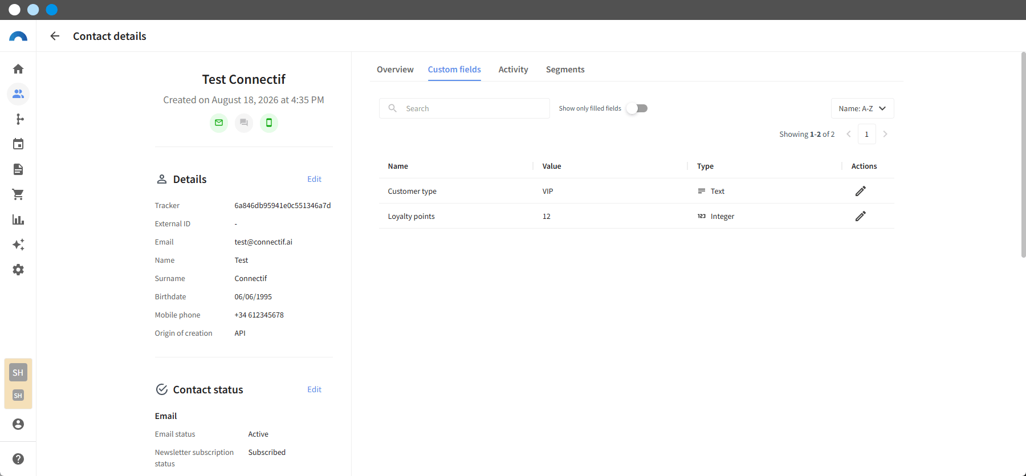Switch to the Custom fields tab
Viewport: 1026px width, 476px height.
[454, 70]
